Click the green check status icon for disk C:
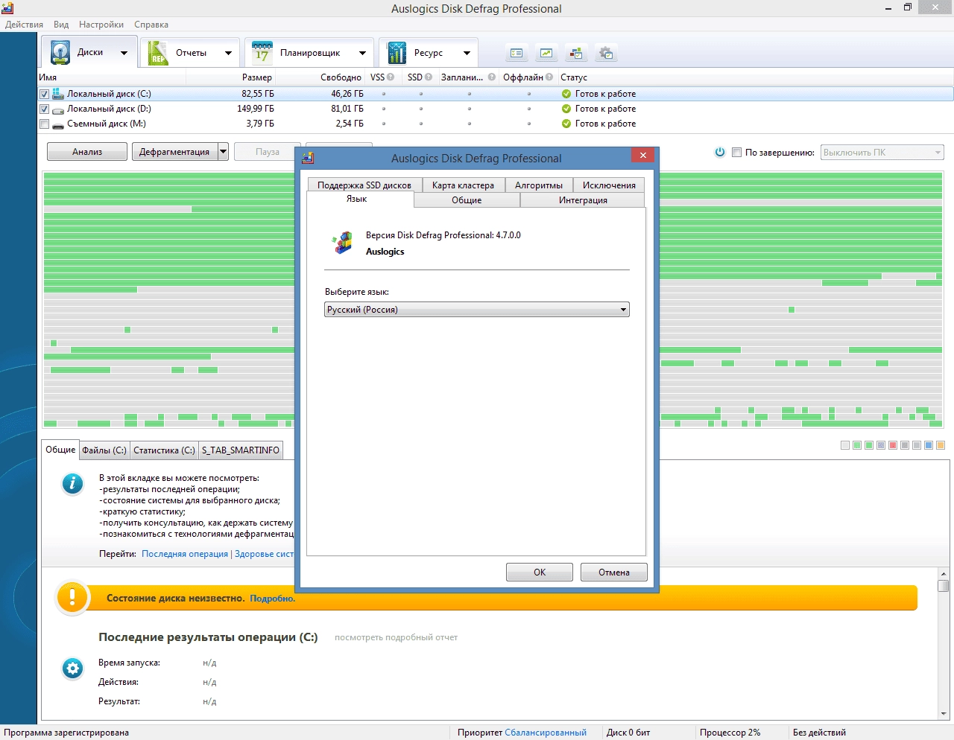 click(x=566, y=94)
